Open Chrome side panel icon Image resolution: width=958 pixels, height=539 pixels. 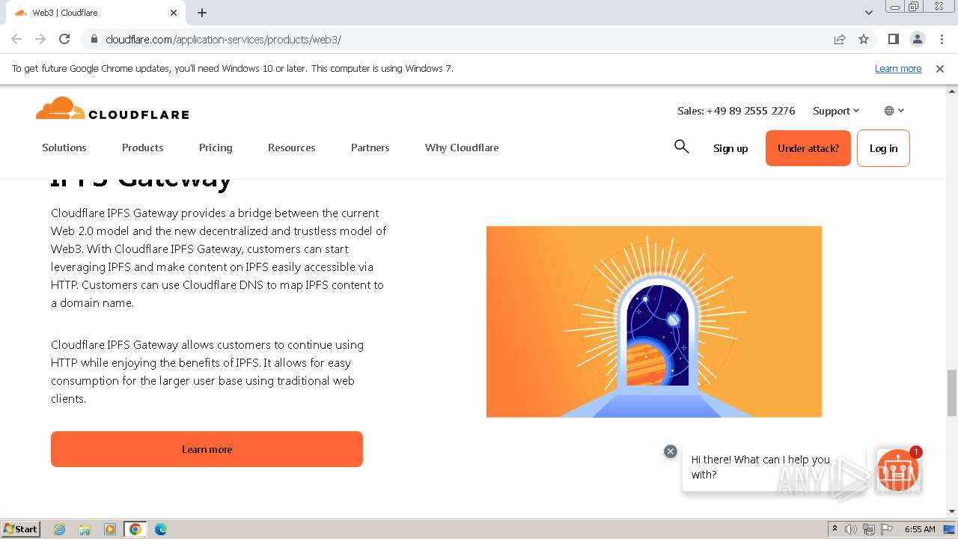point(893,39)
